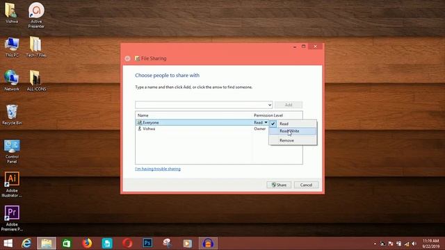Screen dimensions: 445x250
Task: Launch Opera from the taskbar
Action: click(x=127, y=243)
